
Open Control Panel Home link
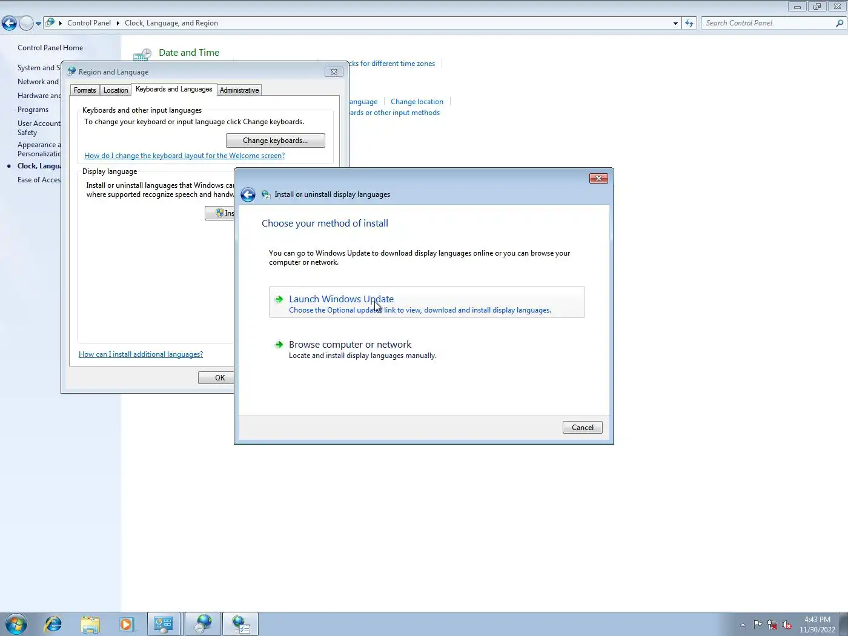point(50,48)
